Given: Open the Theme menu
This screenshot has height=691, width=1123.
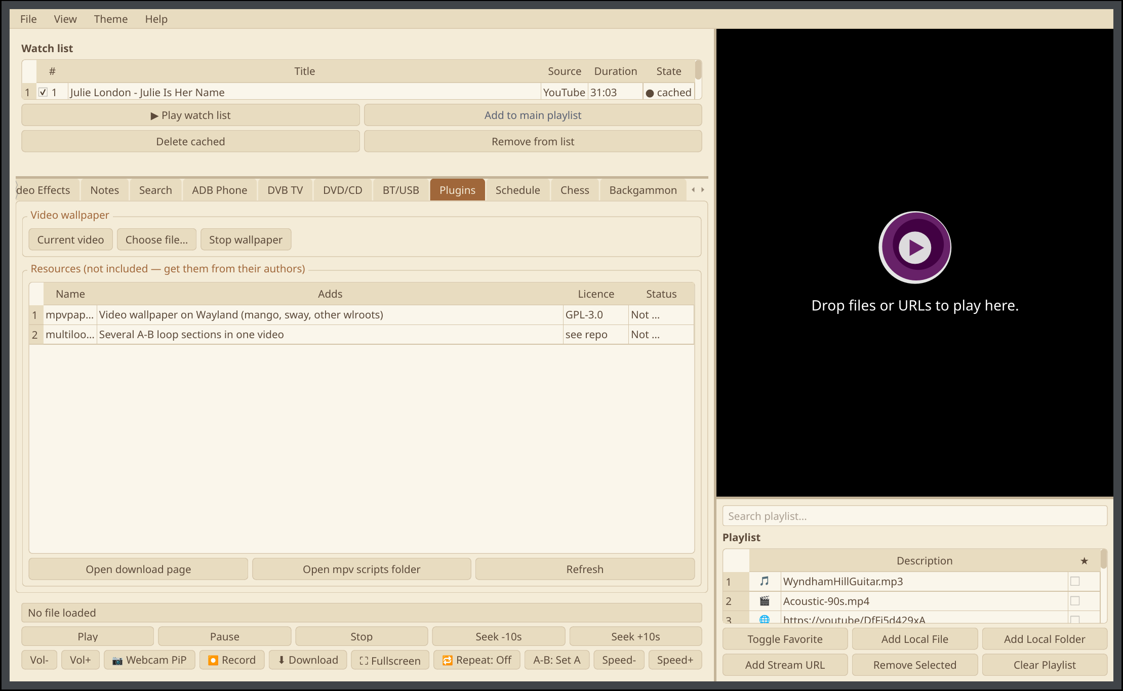Looking at the screenshot, I should [x=110, y=19].
